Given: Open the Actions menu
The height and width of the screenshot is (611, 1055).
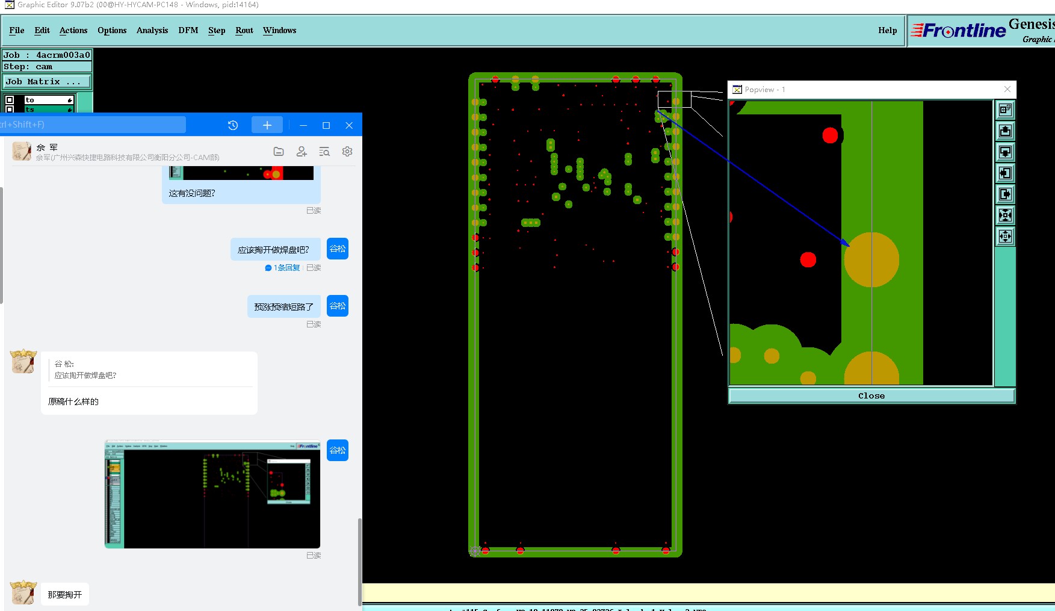Looking at the screenshot, I should click(x=73, y=30).
